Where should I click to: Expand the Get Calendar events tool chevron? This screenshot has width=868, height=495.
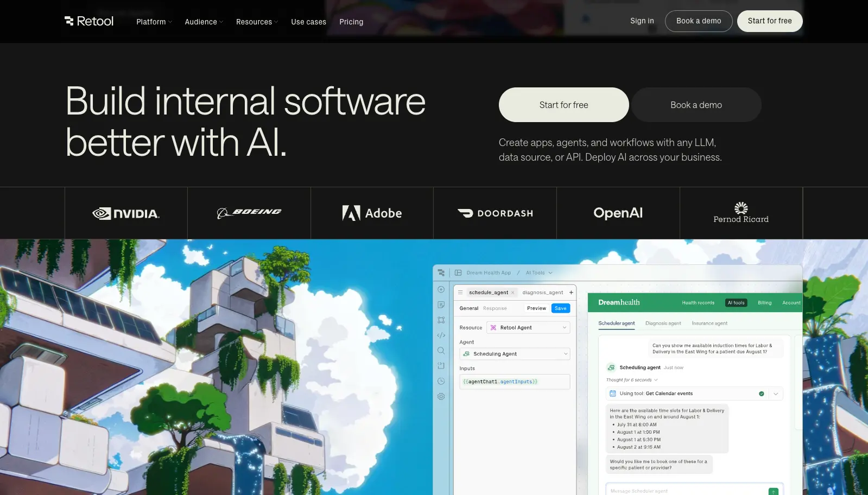click(x=776, y=394)
